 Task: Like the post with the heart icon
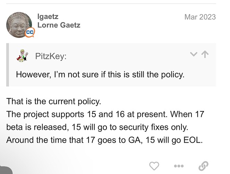pos(154,166)
